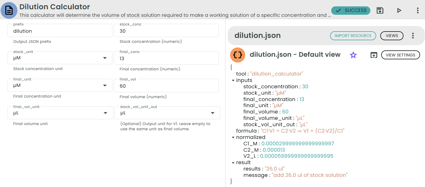Viewport: 425px width, 187px height.
Task: Click the save icon in the header
Action: click(x=380, y=10)
